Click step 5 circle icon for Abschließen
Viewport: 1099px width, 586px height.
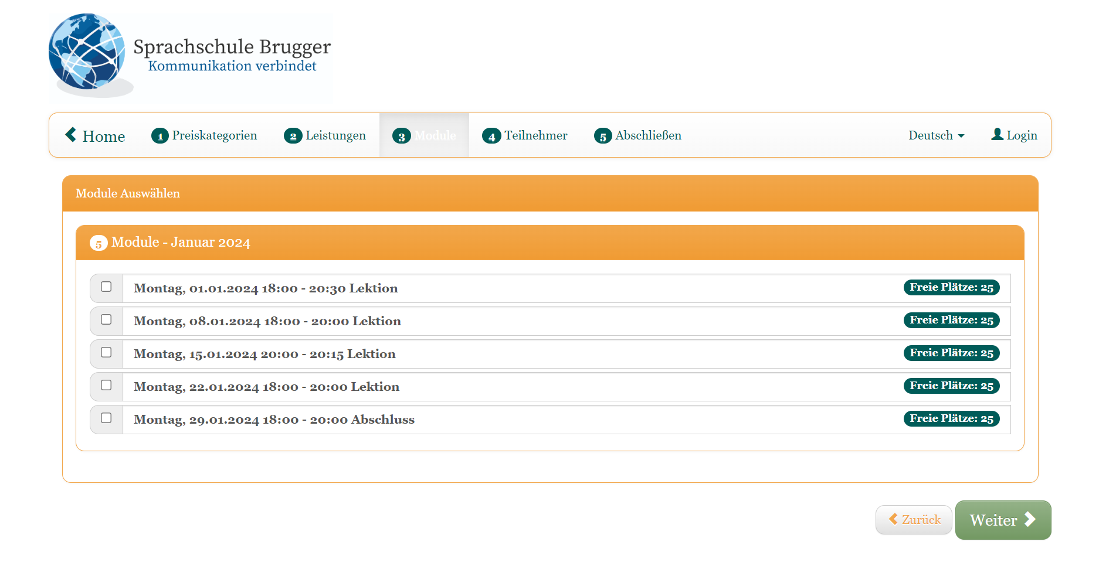click(603, 135)
